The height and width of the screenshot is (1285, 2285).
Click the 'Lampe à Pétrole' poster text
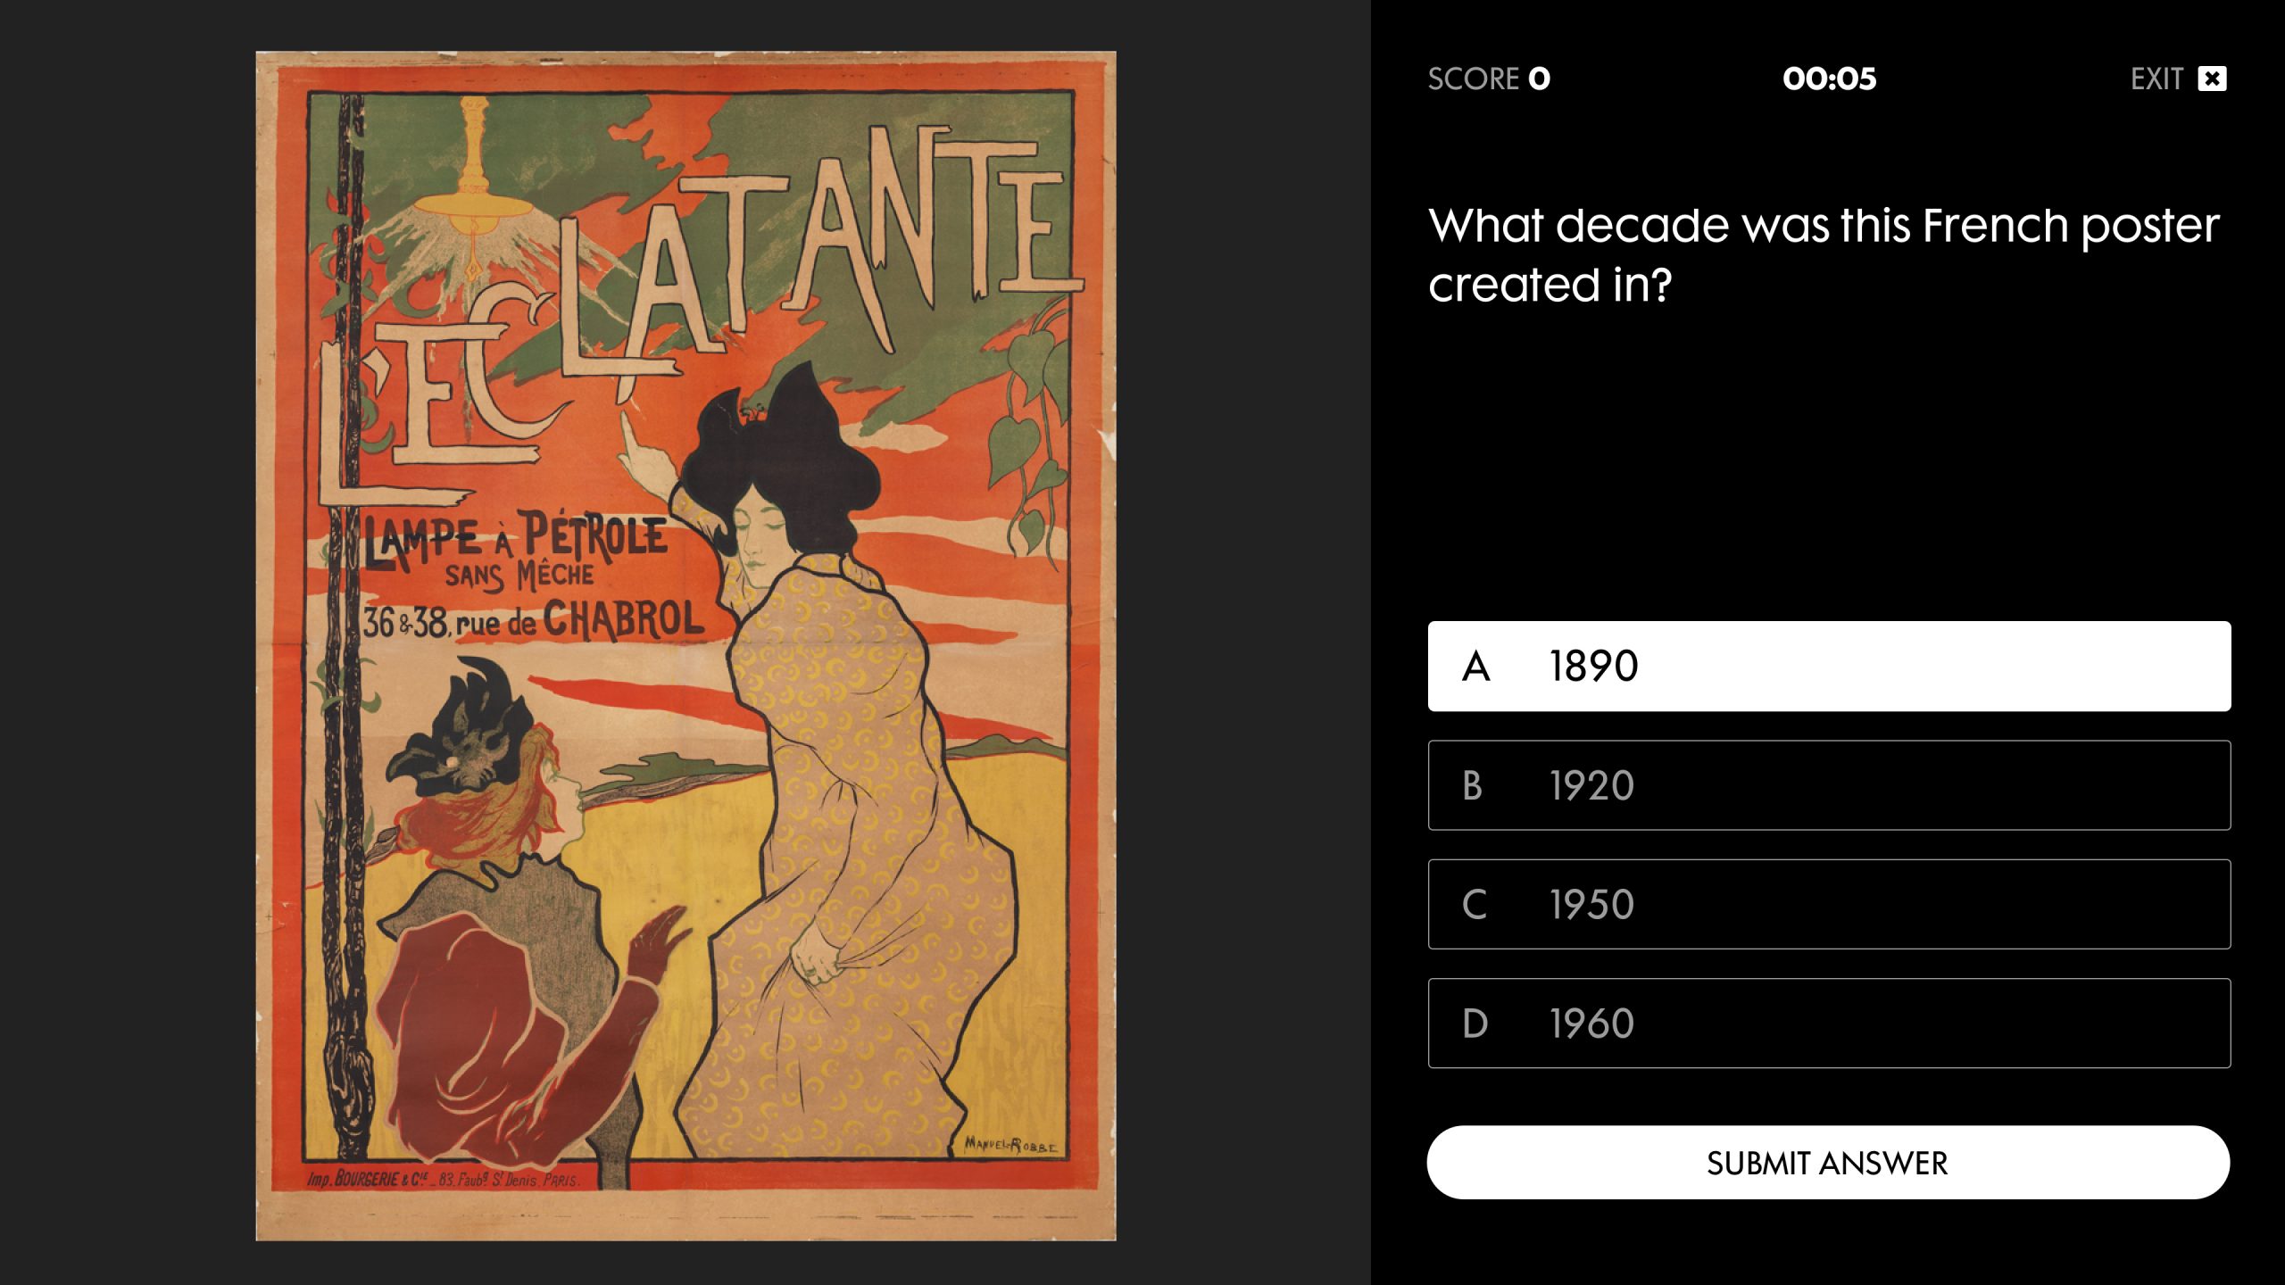click(x=518, y=540)
